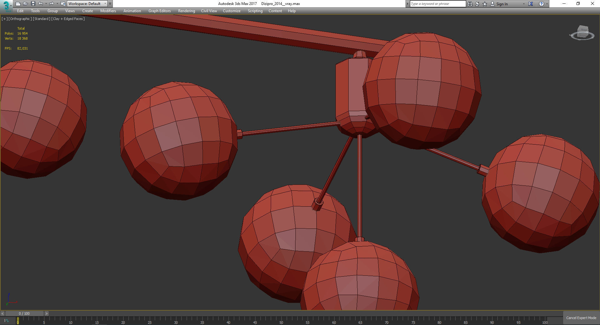Open the Communication Center satellite icon

pos(477,4)
